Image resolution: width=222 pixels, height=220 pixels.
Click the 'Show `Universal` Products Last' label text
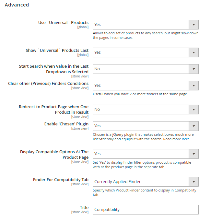coord(57,51)
